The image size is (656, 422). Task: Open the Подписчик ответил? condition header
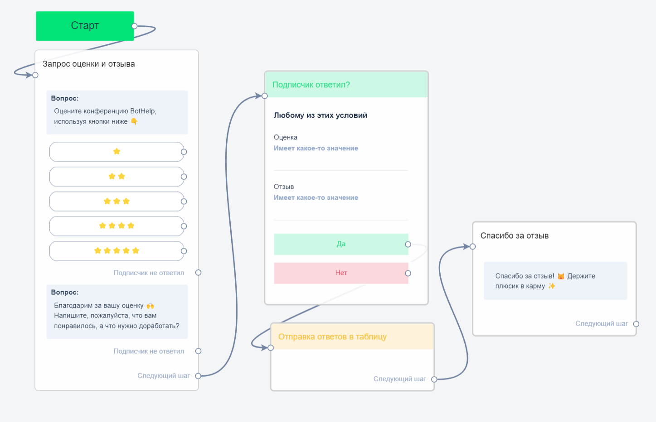coord(346,85)
